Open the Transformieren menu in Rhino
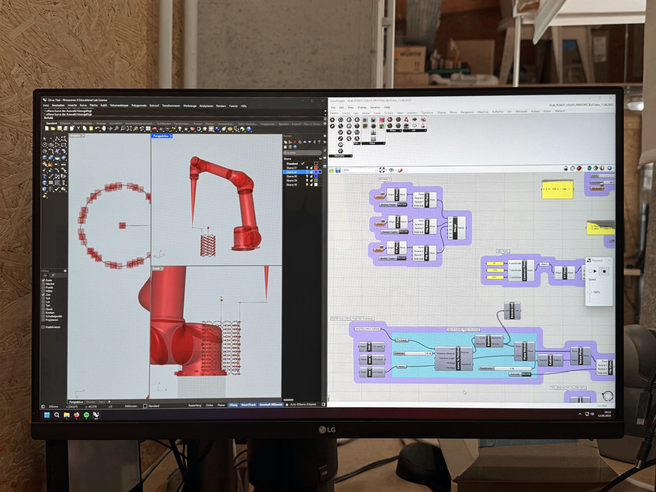Screen dimensions: 656x492 (171, 106)
